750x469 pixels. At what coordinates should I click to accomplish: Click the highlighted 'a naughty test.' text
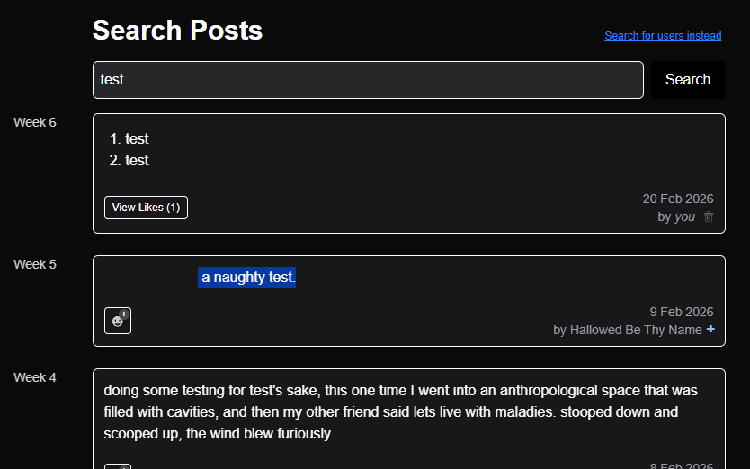click(247, 278)
